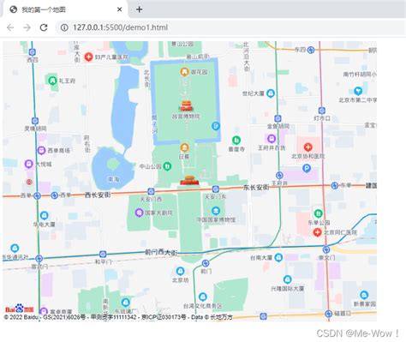Click the Palace Museum red building icon

(x=186, y=105)
